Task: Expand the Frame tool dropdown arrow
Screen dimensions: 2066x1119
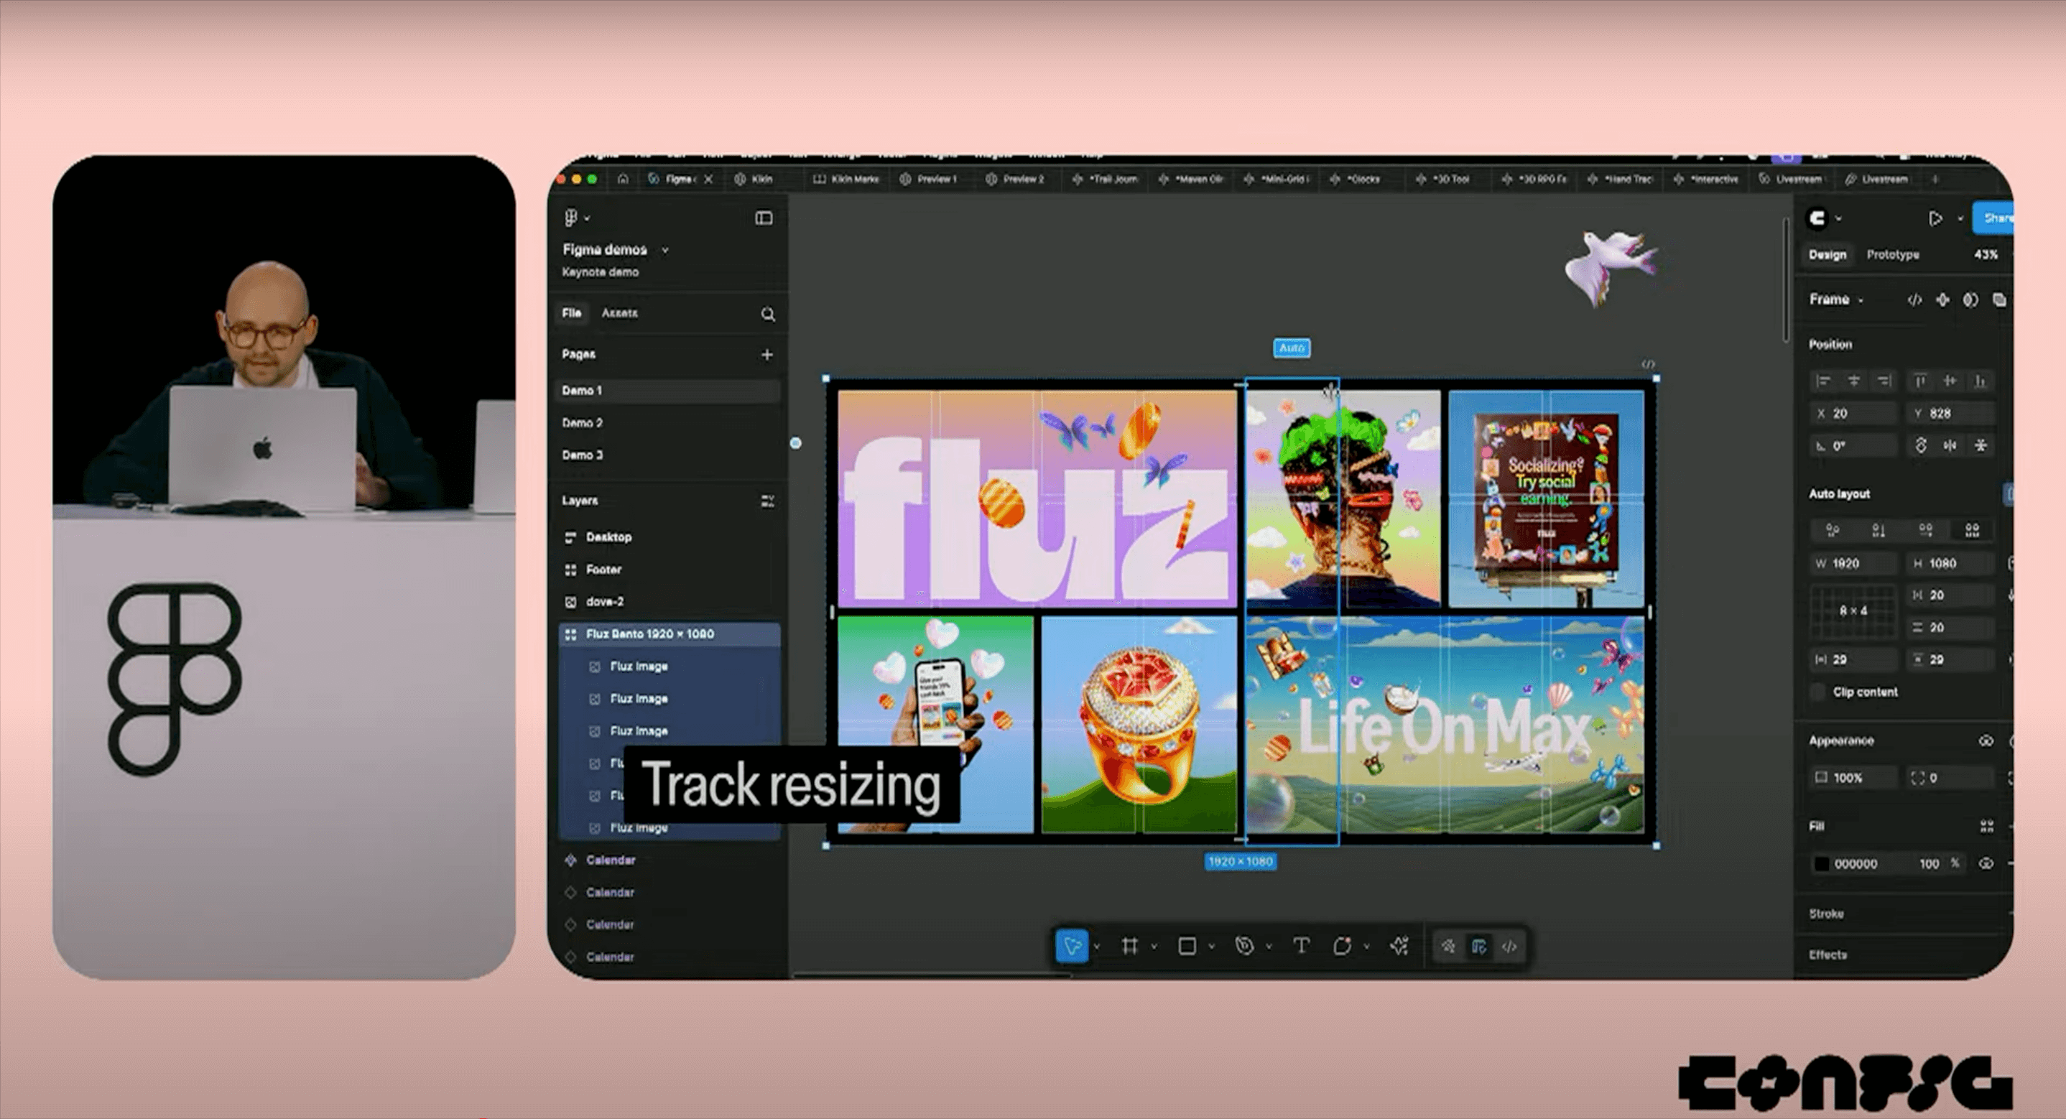Action: click(x=1154, y=947)
